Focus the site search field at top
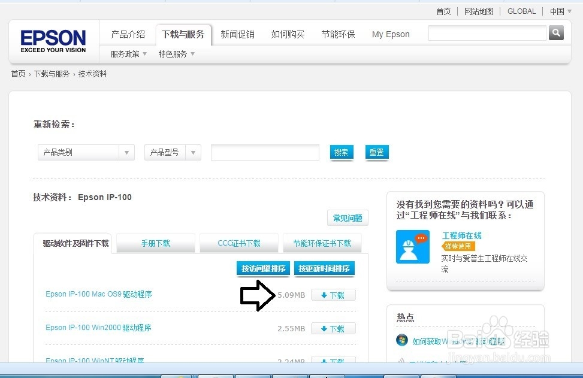The image size is (583, 378). tap(487, 33)
